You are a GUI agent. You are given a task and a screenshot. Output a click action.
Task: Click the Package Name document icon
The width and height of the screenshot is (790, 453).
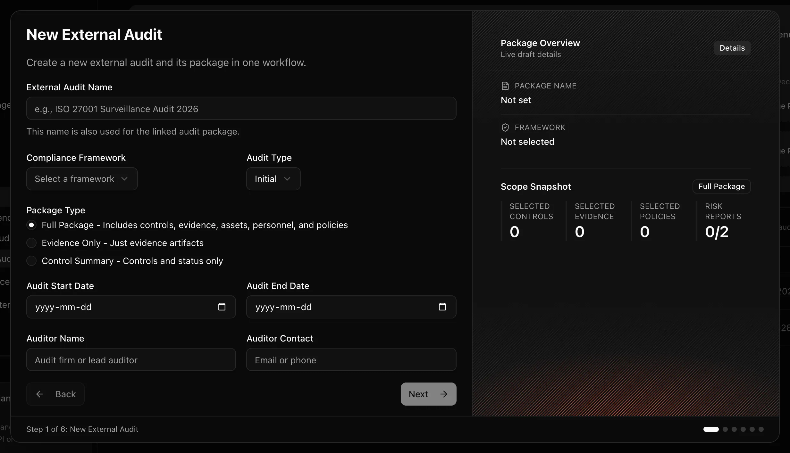click(505, 86)
